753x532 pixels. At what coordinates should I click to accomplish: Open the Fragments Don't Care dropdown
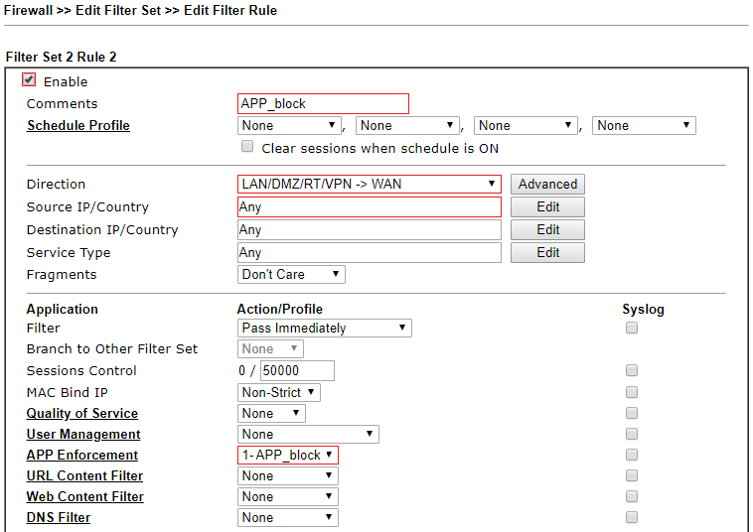click(291, 274)
